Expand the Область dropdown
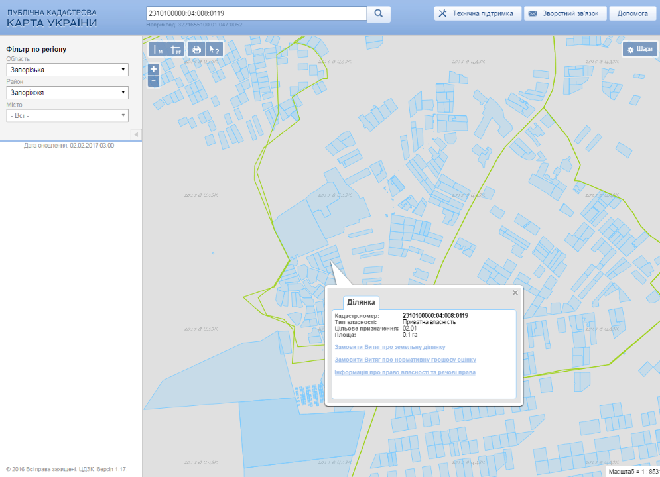Viewport: 660px width, 477px height. tap(67, 70)
